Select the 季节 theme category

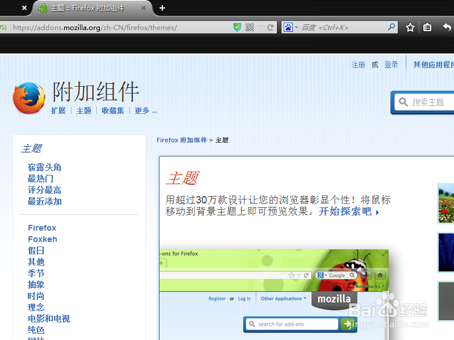(x=36, y=273)
